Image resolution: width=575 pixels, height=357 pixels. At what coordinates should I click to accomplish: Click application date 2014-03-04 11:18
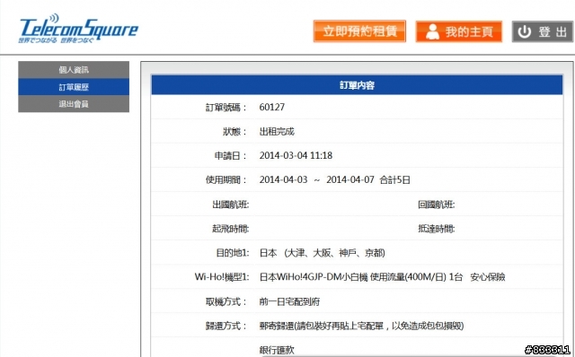coord(296,155)
